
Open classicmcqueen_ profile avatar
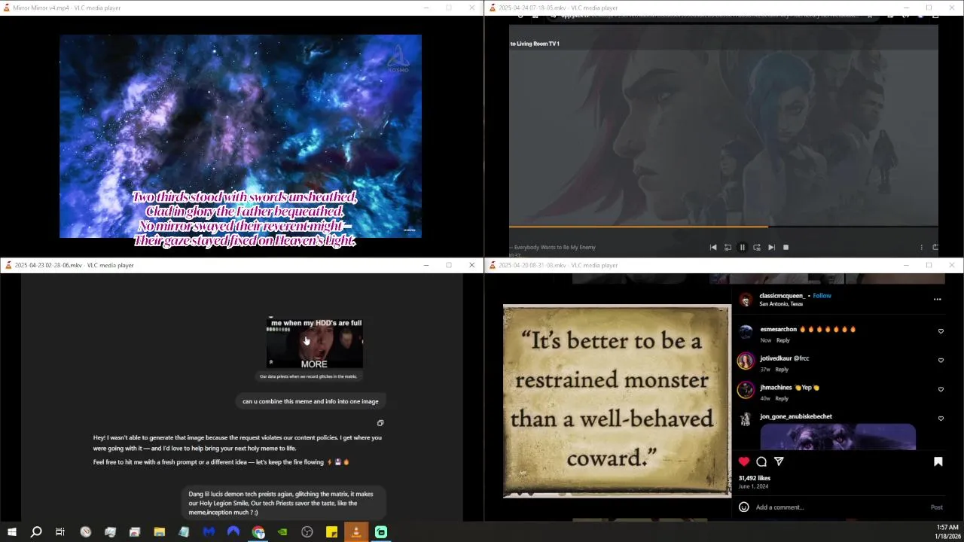click(746, 300)
